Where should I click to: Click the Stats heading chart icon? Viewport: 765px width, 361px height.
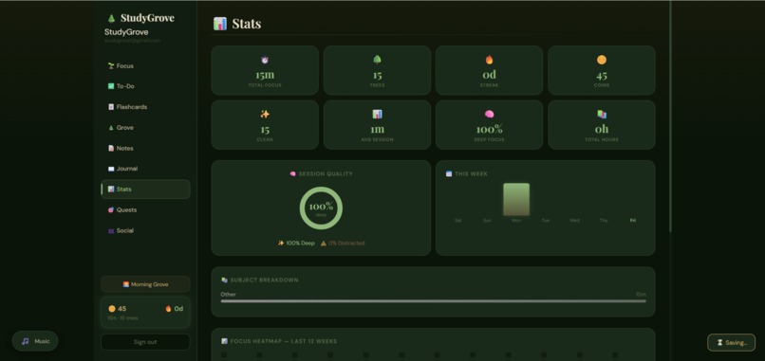coord(220,24)
